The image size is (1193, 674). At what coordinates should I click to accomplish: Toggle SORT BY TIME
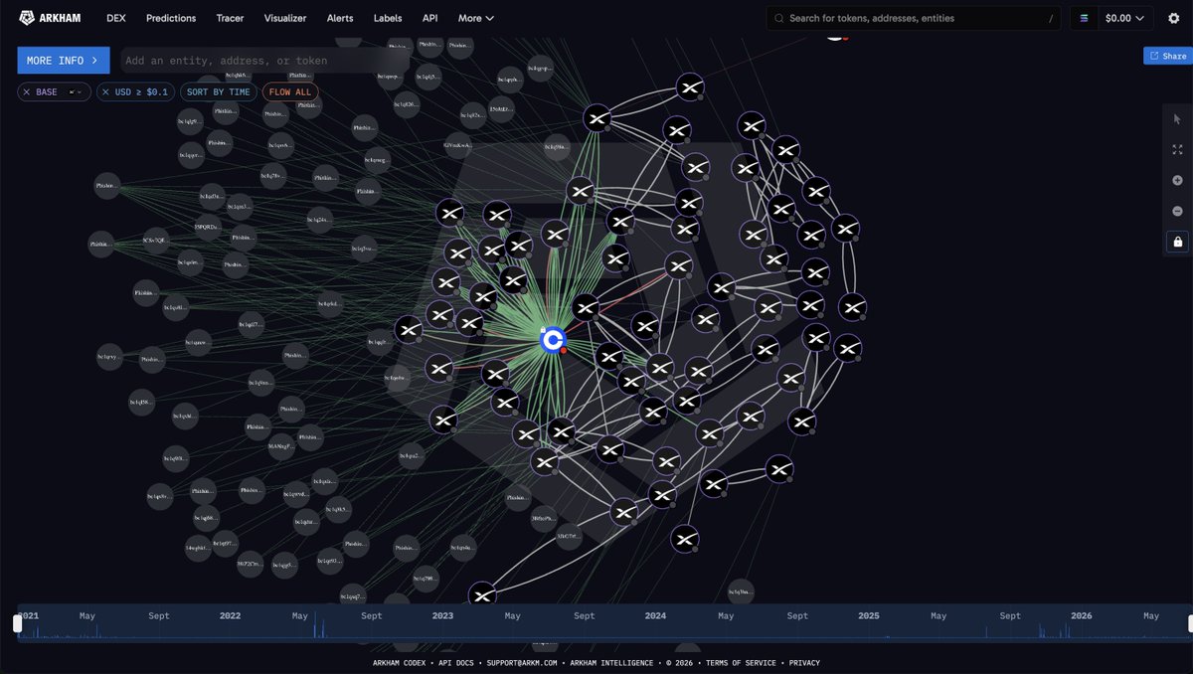click(219, 92)
